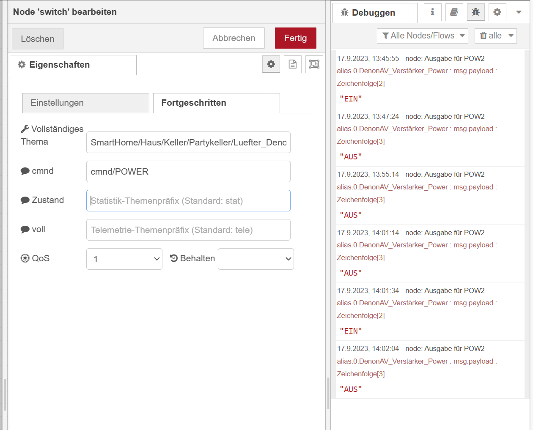The width and height of the screenshot is (533, 430).
Task: Click the Löschen button
Action: click(38, 39)
